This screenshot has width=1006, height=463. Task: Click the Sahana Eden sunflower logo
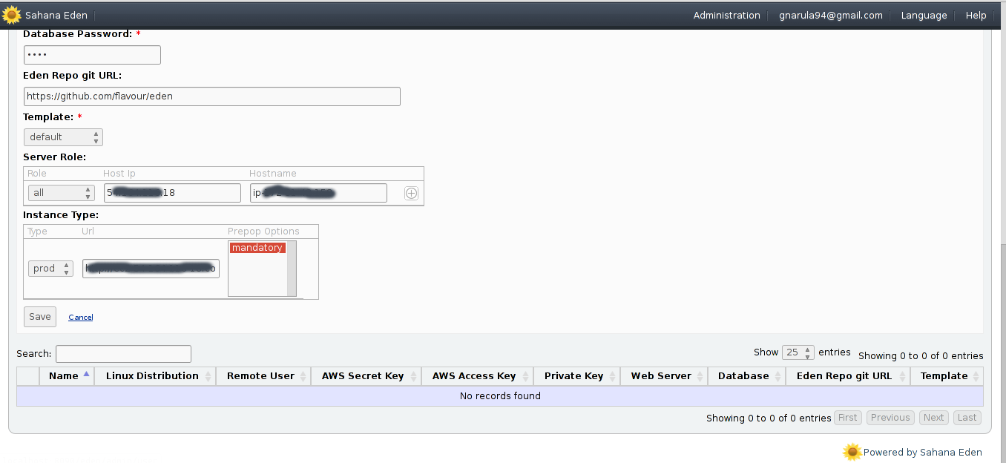(x=11, y=15)
